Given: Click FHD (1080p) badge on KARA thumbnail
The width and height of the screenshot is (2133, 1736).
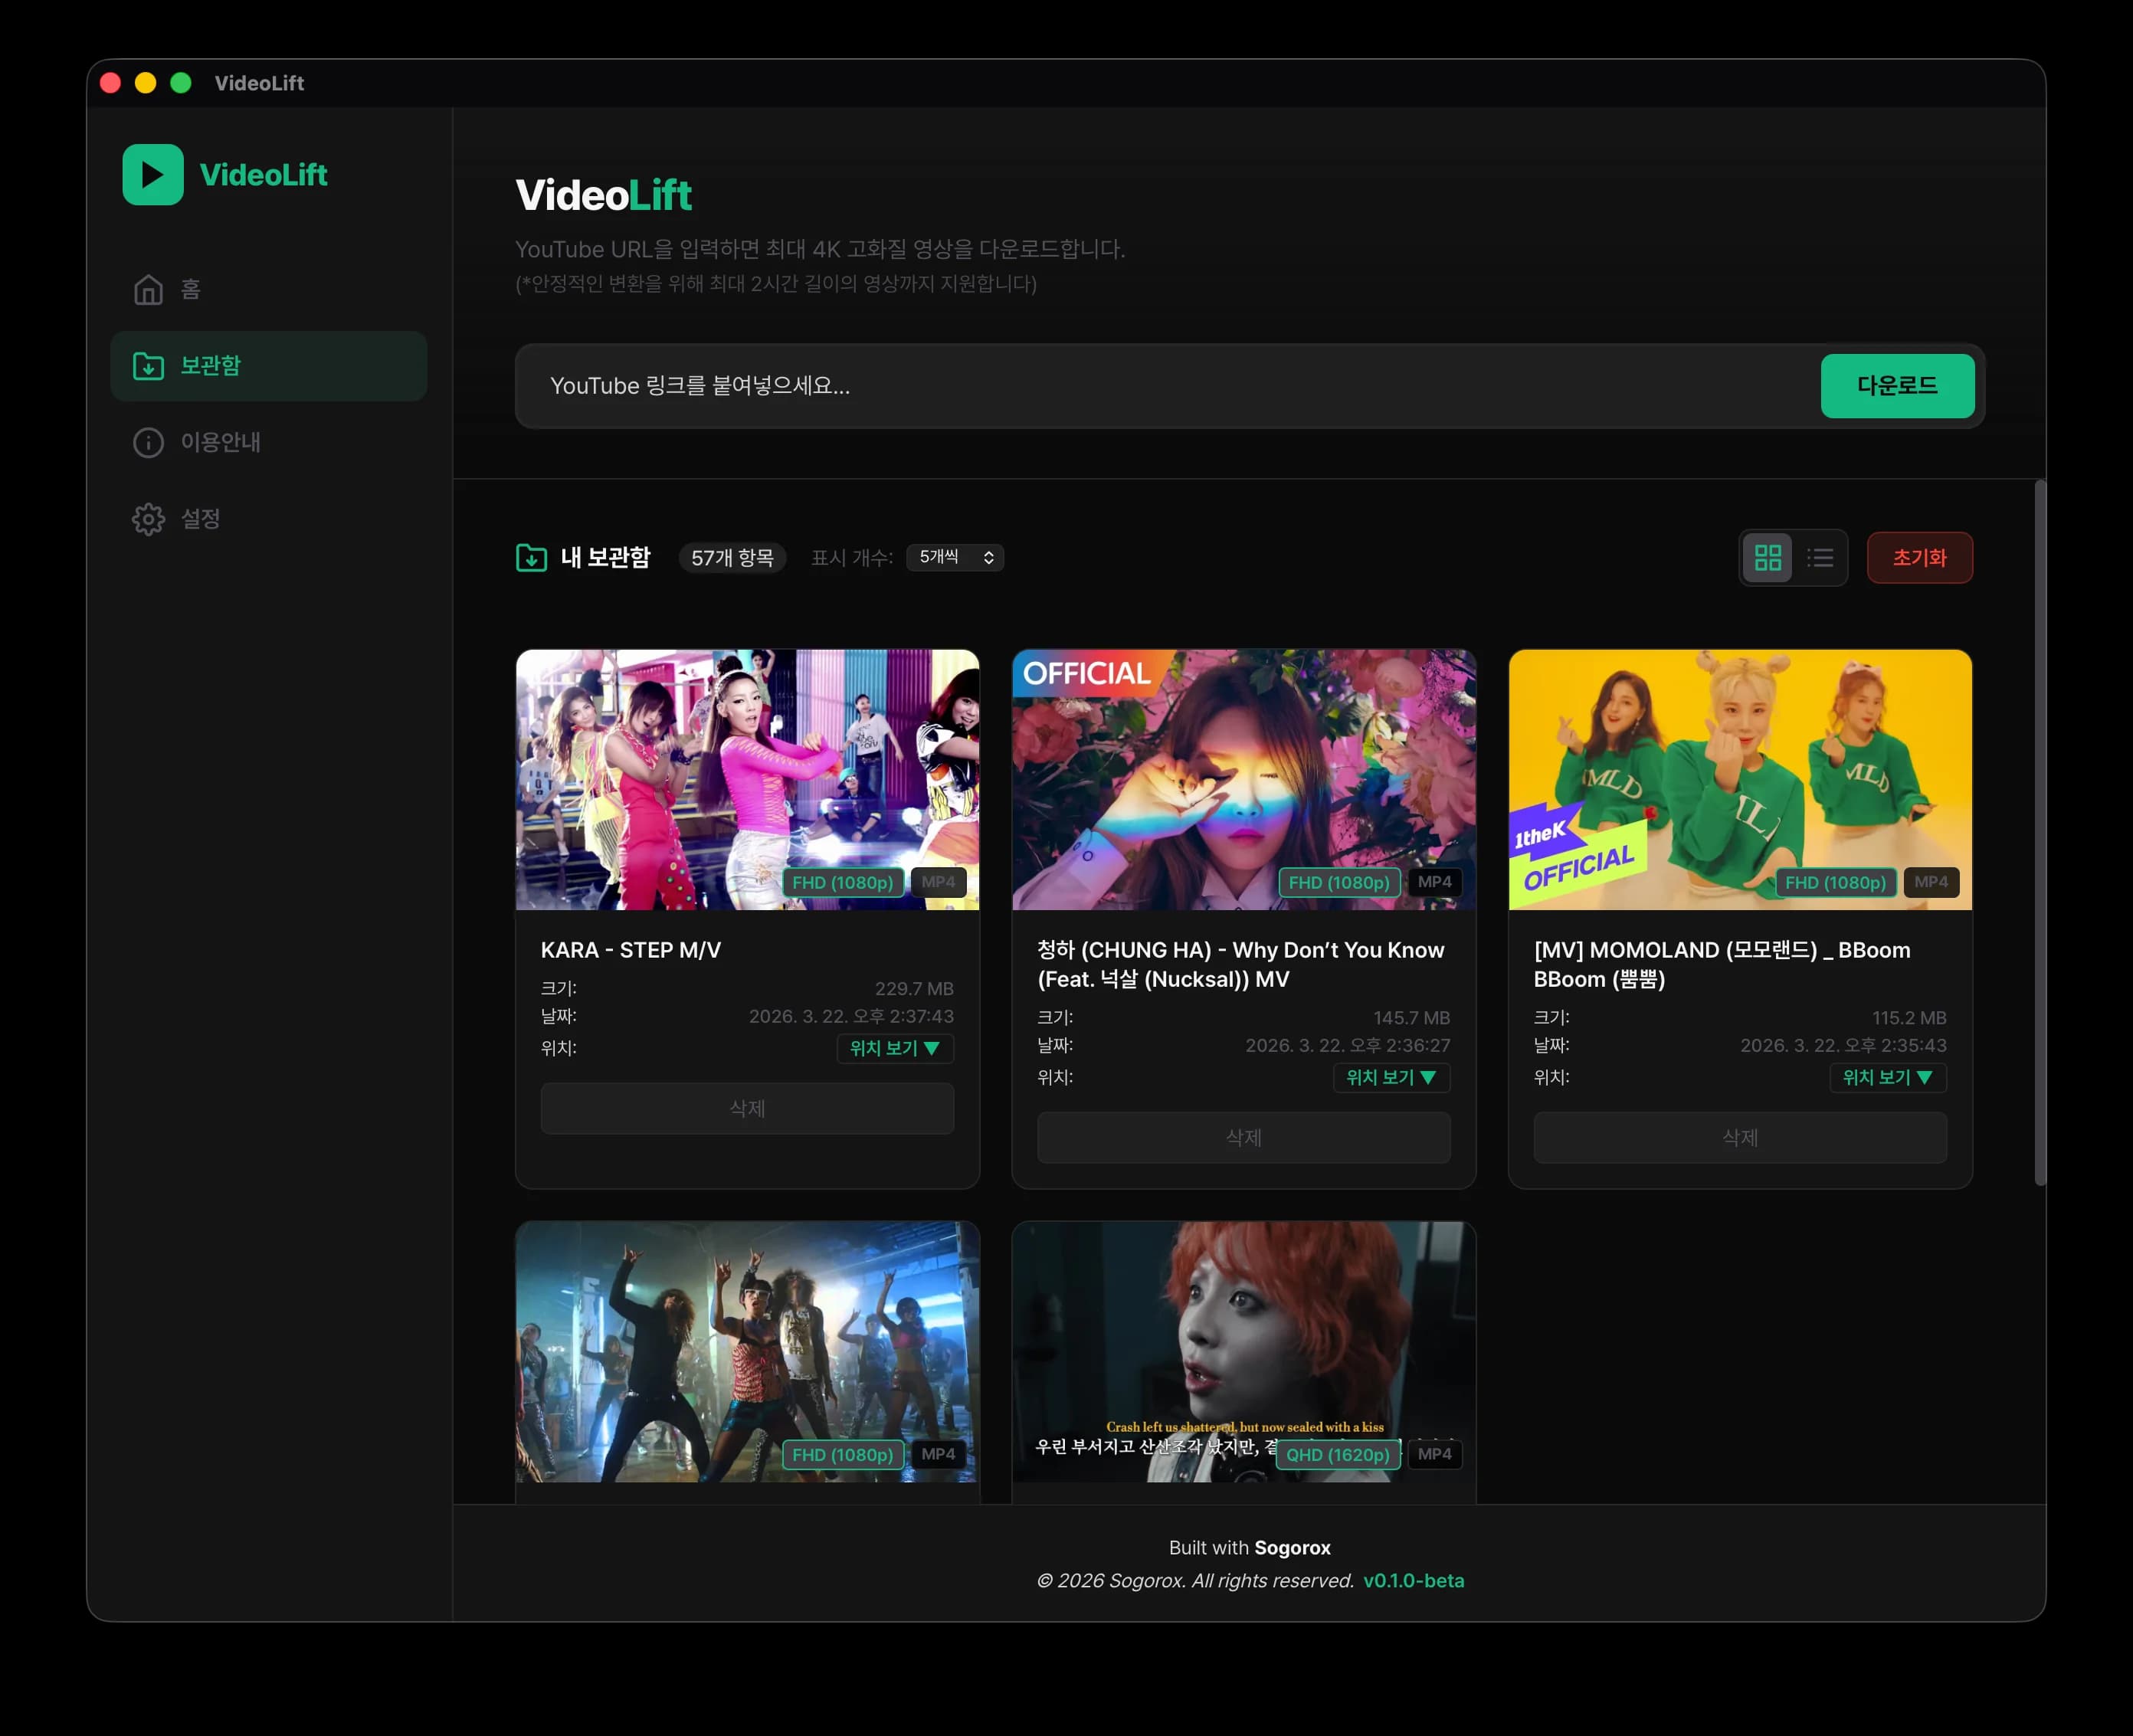Looking at the screenshot, I should tap(842, 882).
